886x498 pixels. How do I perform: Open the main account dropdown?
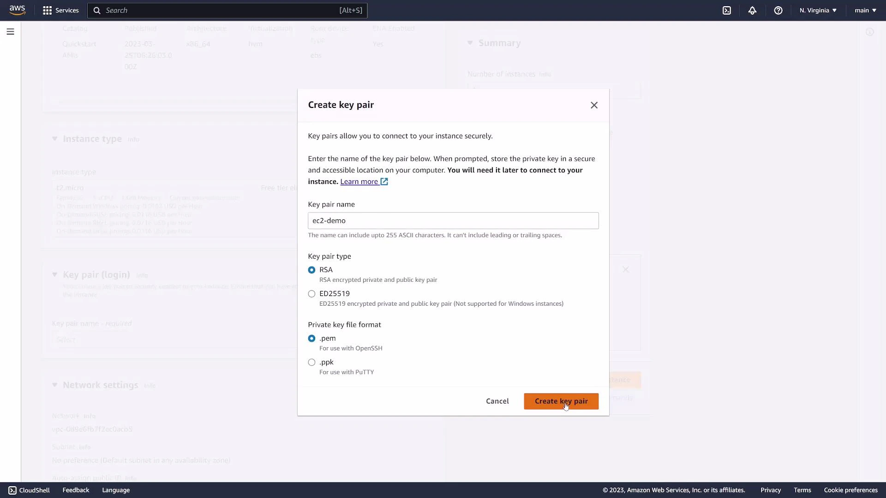click(865, 10)
